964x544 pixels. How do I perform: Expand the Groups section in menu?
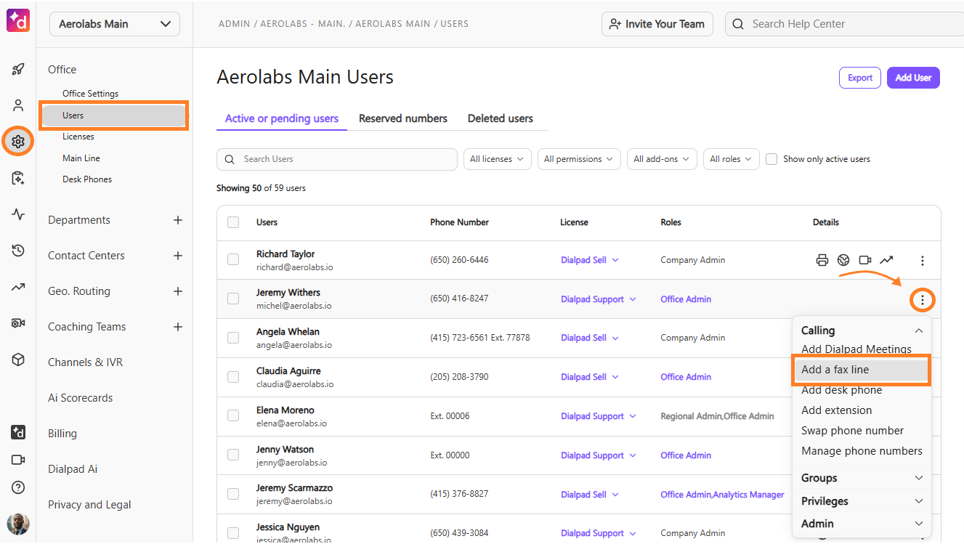[x=862, y=478]
